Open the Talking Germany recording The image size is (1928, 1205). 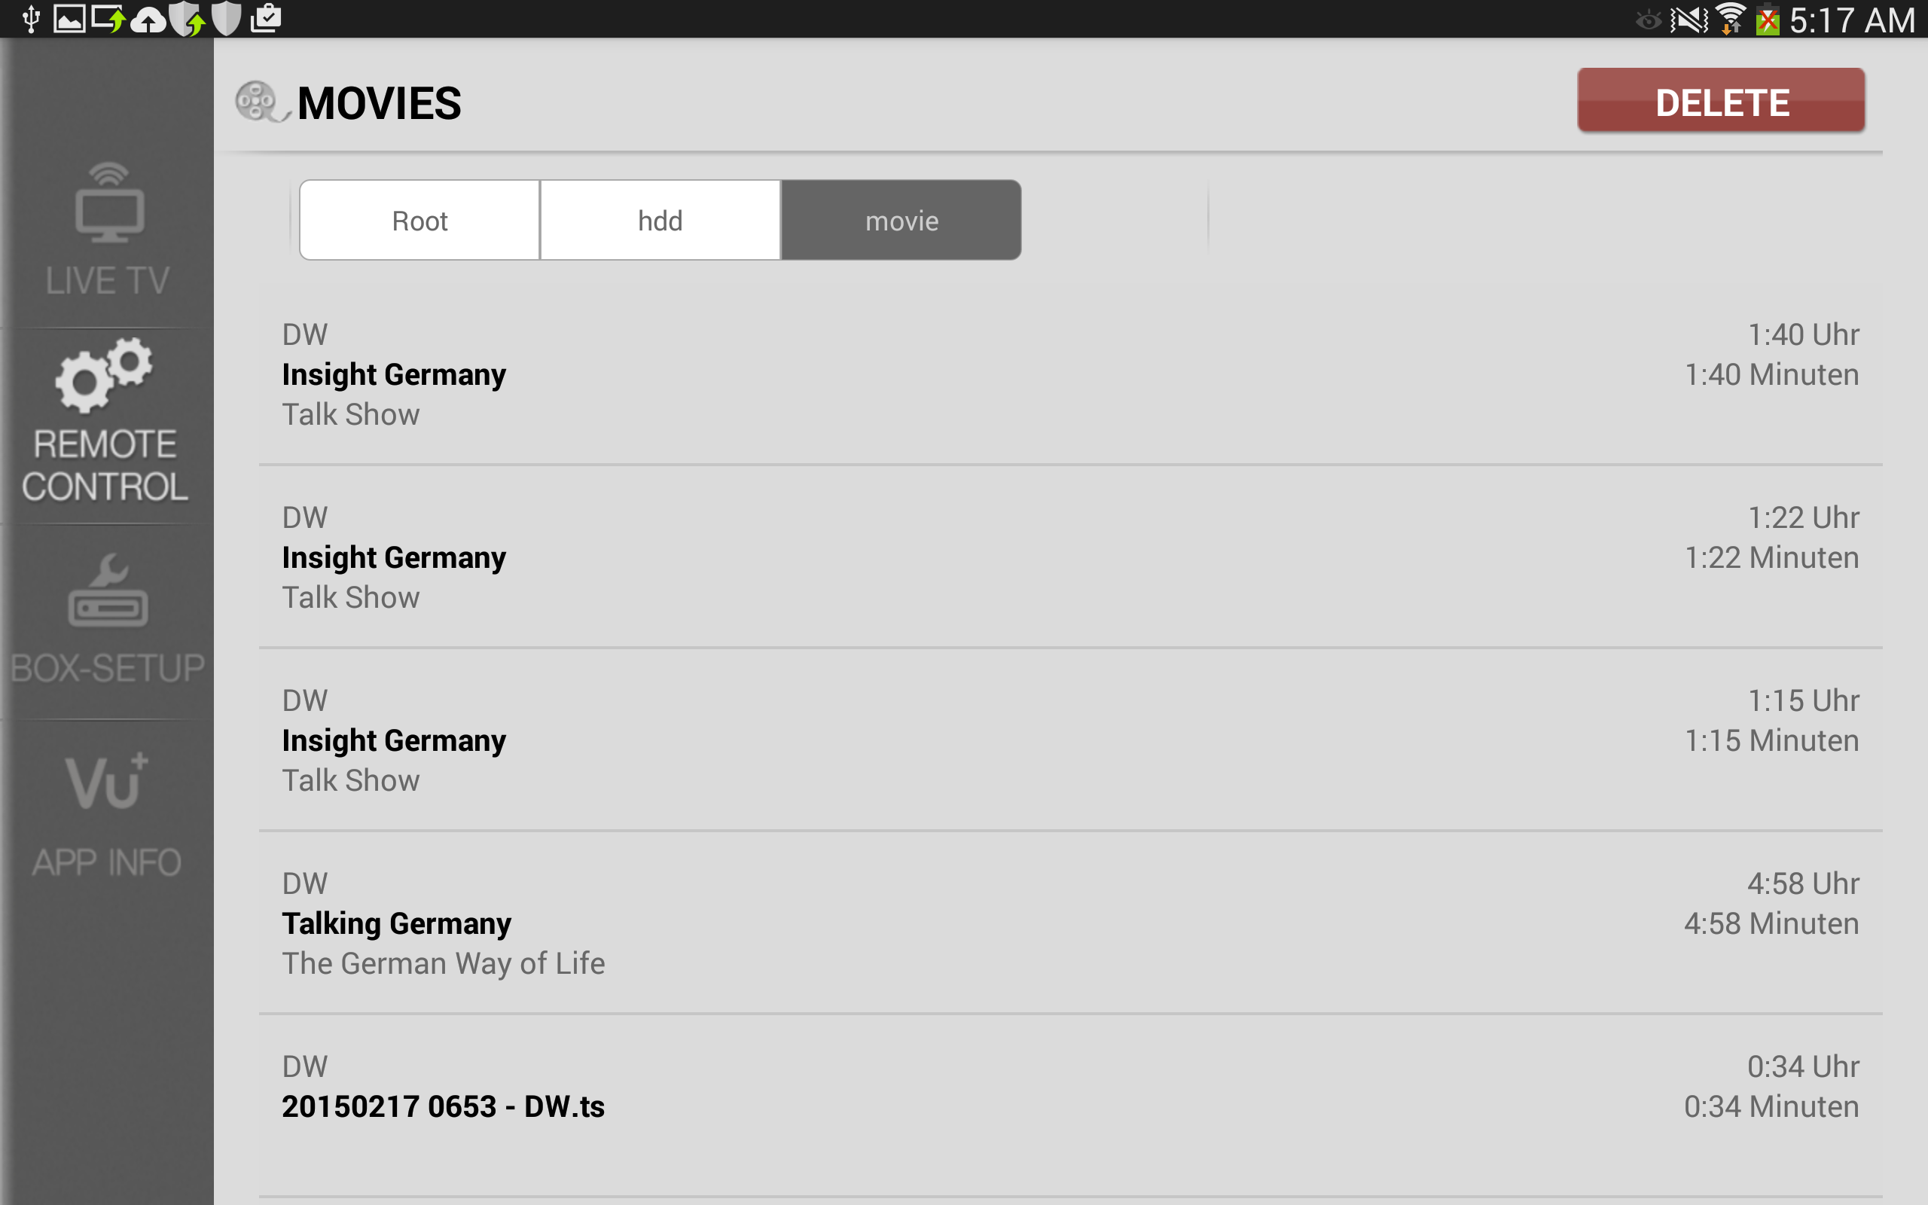click(x=1069, y=923)
